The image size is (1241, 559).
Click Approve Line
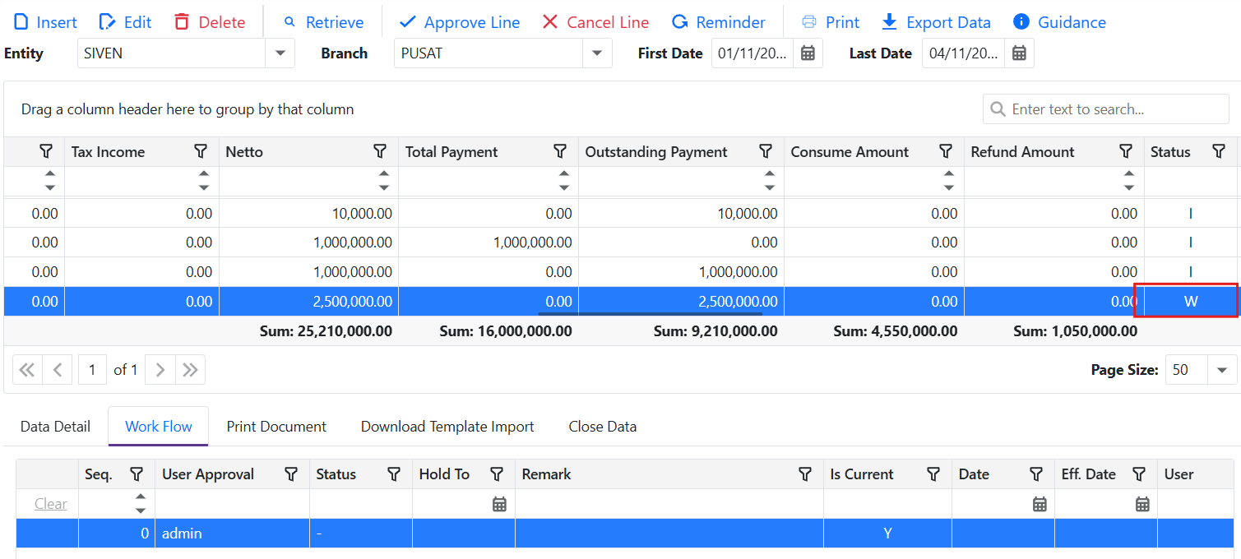[x=459, y=22]
